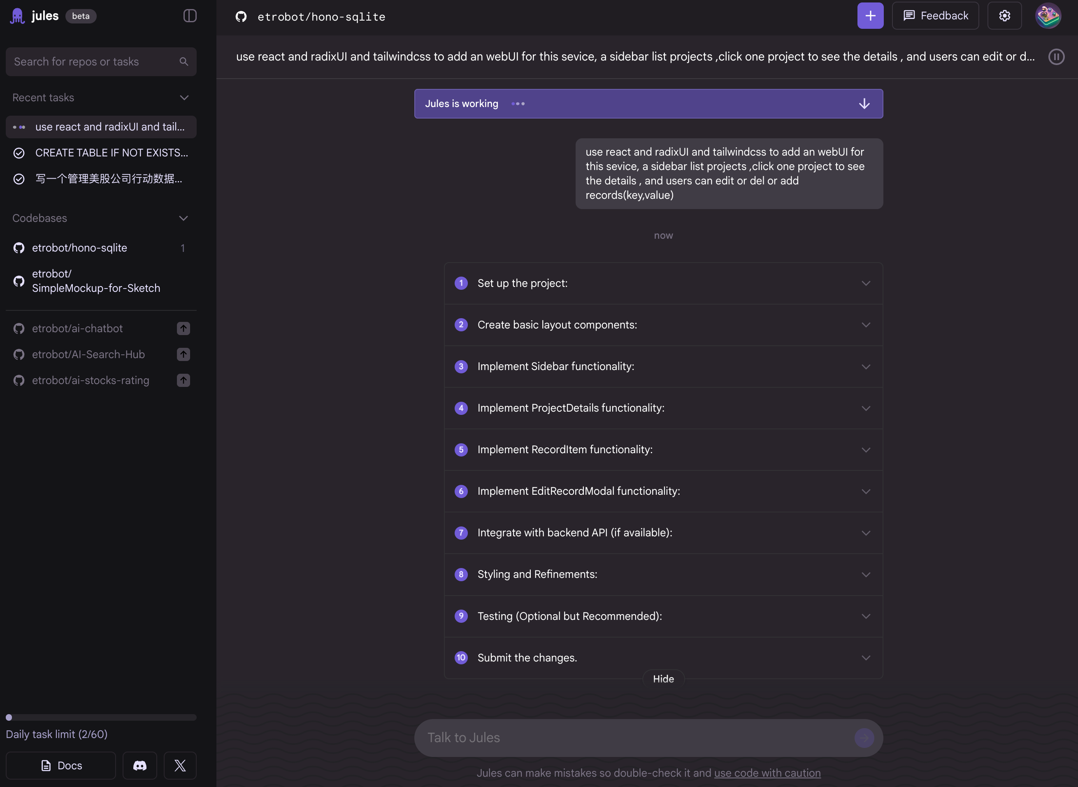Expand step 3 Implement Sidebar functionality
This screenshot has width=1078, height=787.
[x=663, y=366]
